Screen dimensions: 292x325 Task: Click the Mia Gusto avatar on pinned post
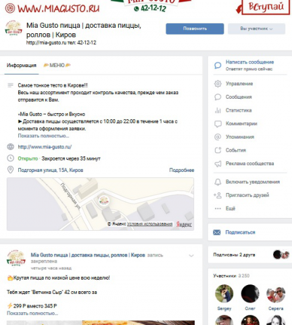[x=16, y=259]
